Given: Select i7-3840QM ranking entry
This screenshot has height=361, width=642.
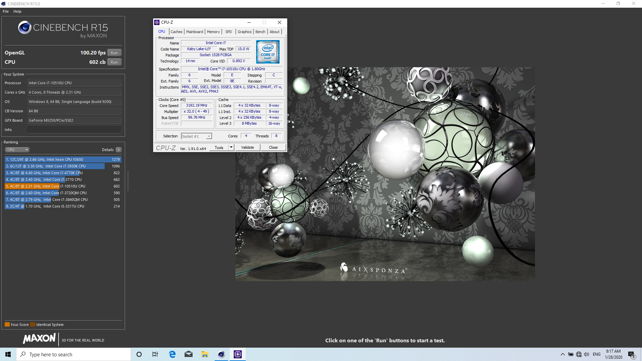Looking at the screenshot, I should [x=63, y=200].
